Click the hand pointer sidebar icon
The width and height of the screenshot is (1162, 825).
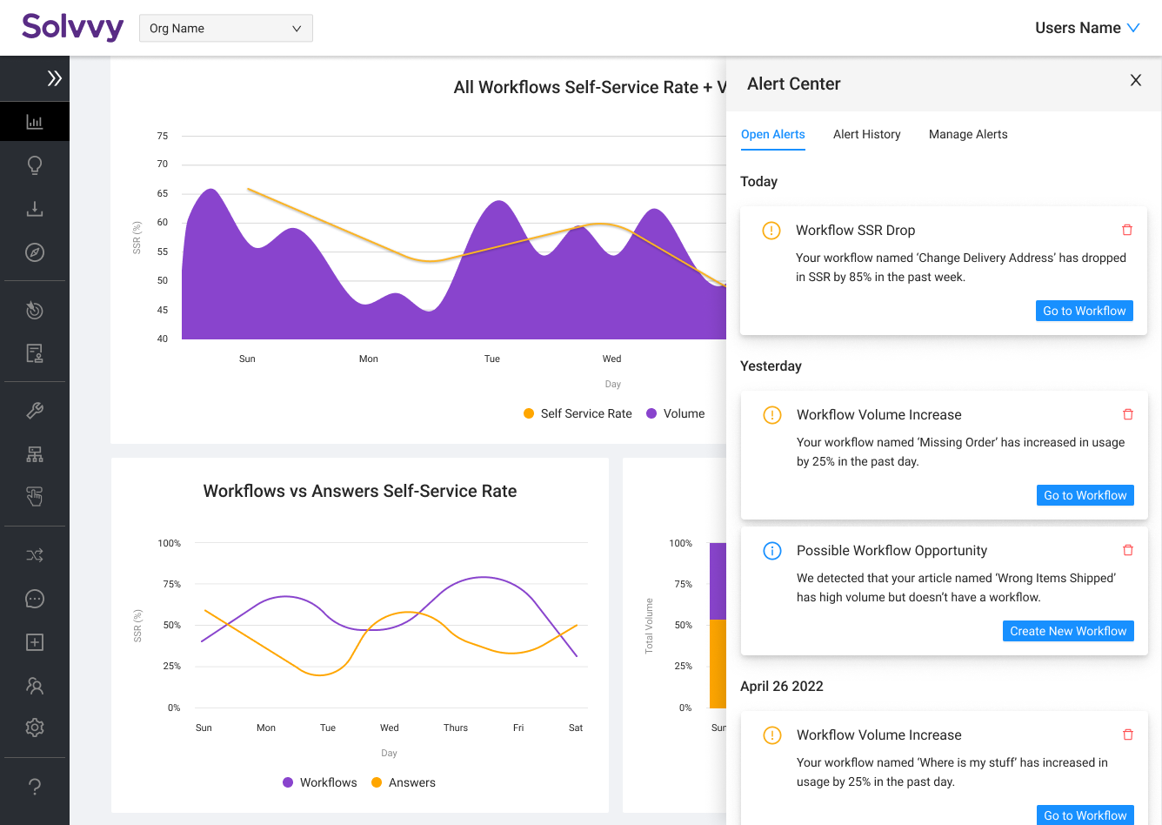[x=35, y=497]
